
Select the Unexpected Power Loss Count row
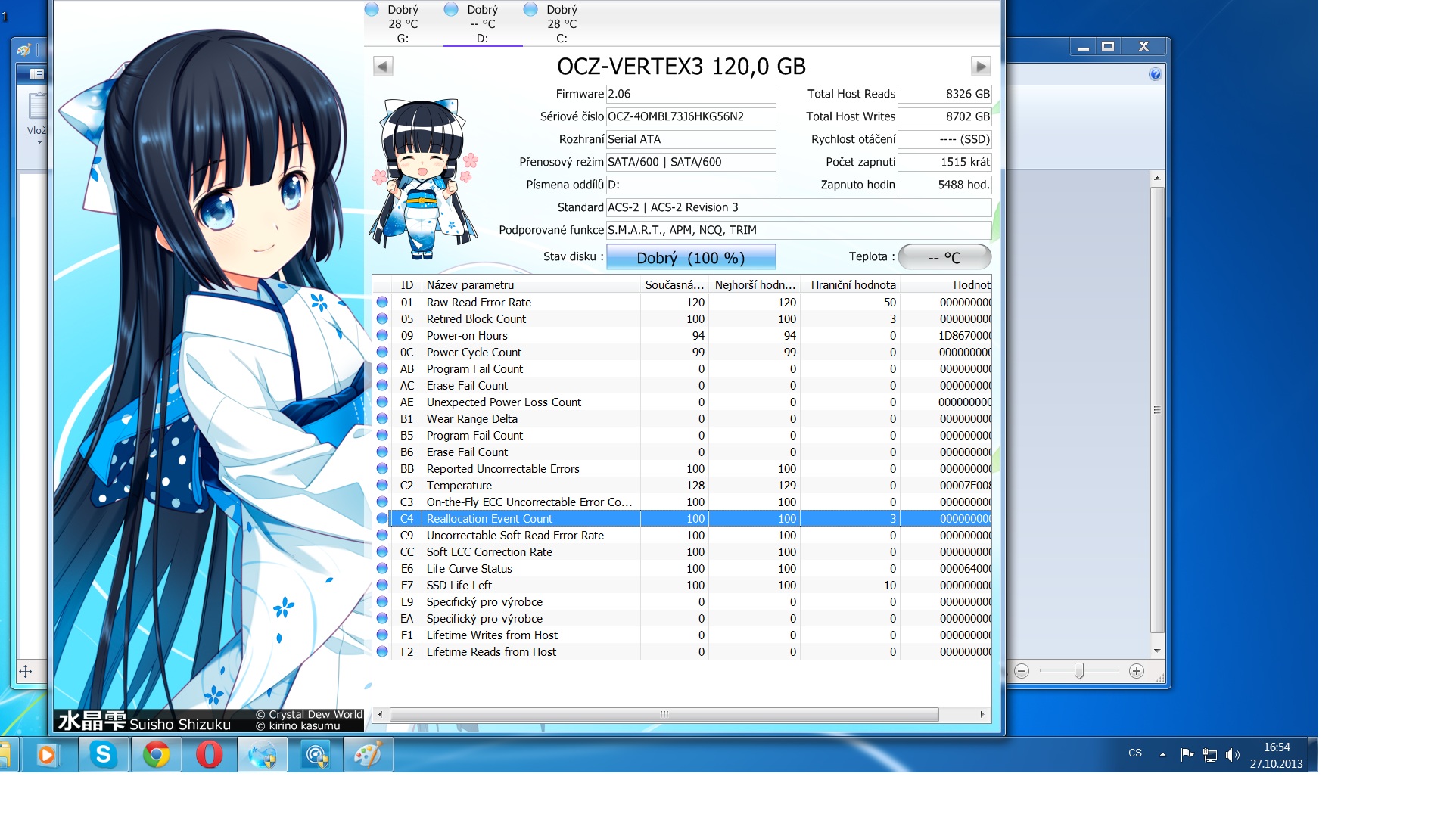pos(682,402)
